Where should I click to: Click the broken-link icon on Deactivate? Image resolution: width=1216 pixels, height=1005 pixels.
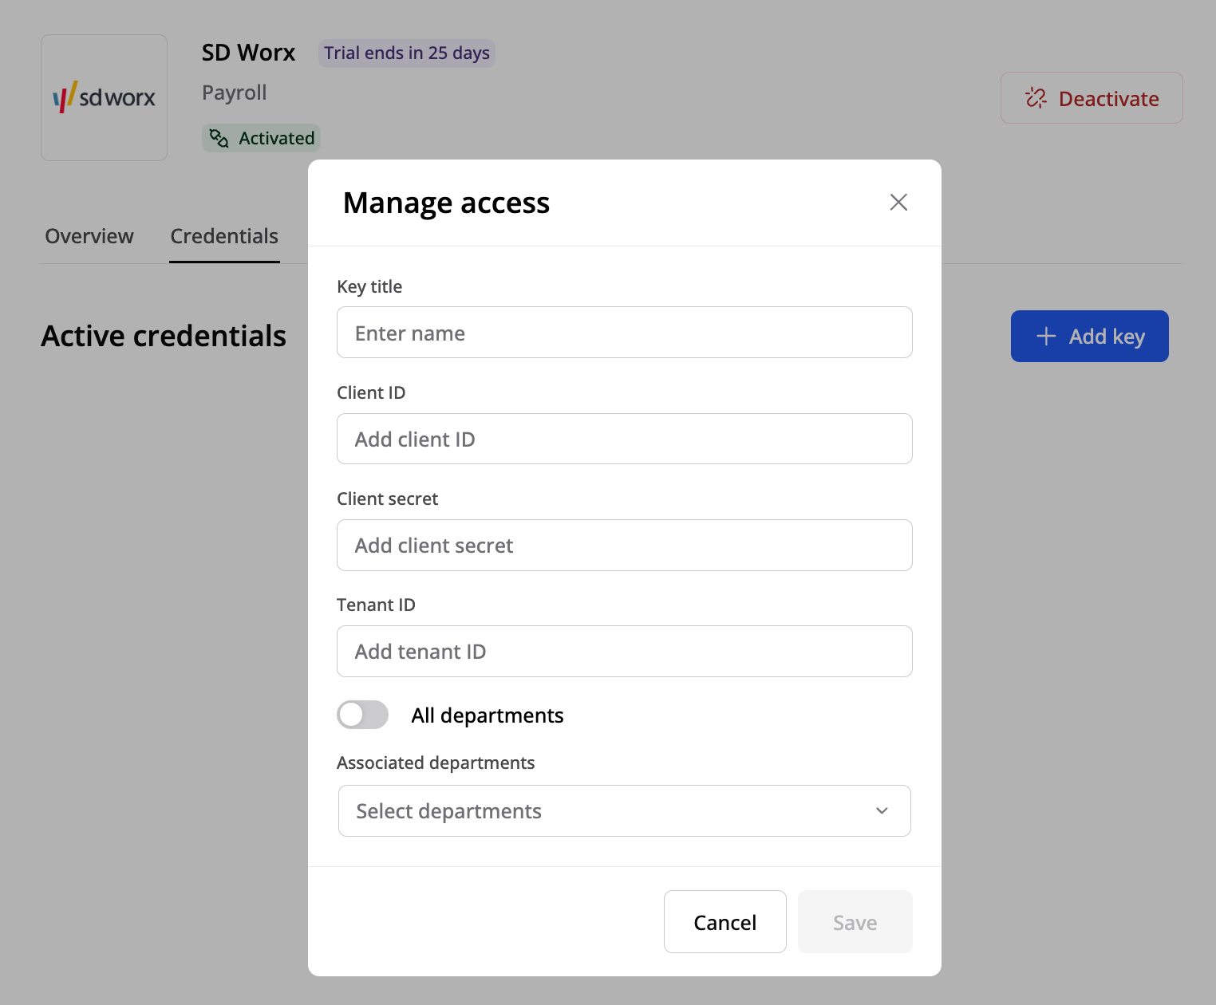point(1036,98)
